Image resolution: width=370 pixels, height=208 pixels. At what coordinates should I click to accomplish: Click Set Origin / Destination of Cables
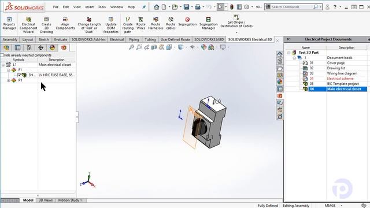[x=236, y=21]
